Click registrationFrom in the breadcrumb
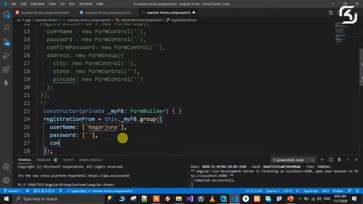 coord(184,20)
